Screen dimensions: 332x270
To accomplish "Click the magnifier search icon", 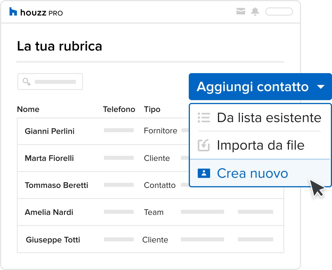I will pos(26,82).
